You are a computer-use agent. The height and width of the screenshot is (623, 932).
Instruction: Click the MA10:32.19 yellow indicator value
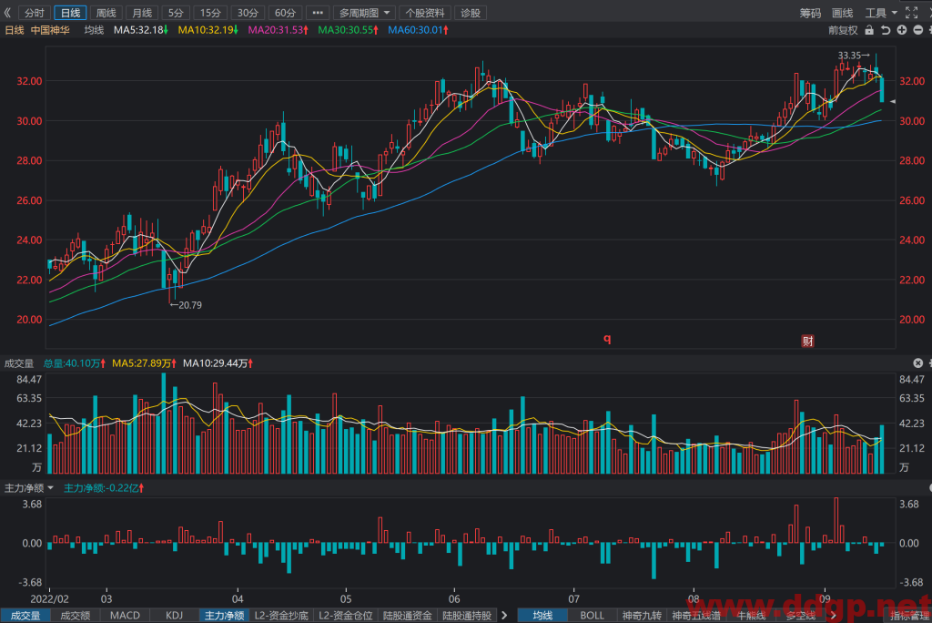[208, 30]
